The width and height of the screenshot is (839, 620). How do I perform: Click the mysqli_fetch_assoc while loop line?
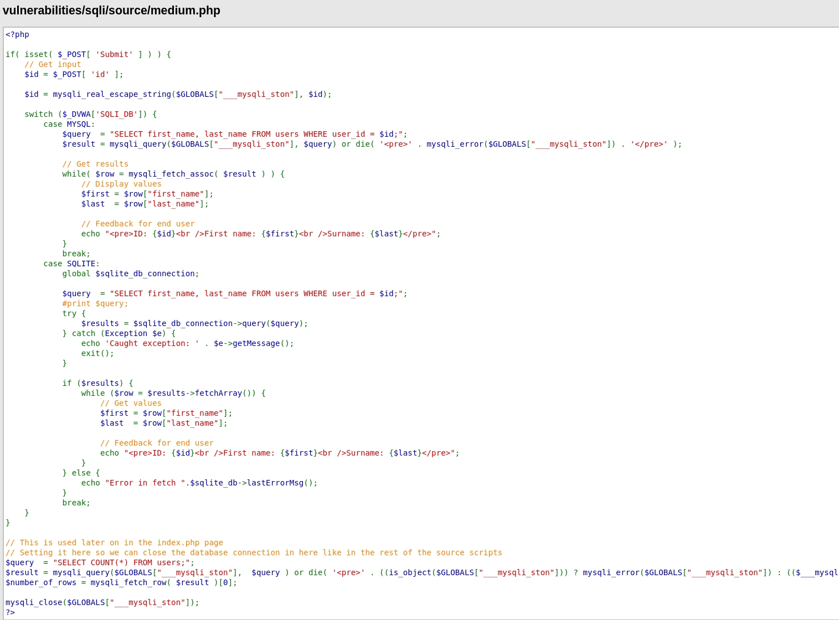(173, 174)
